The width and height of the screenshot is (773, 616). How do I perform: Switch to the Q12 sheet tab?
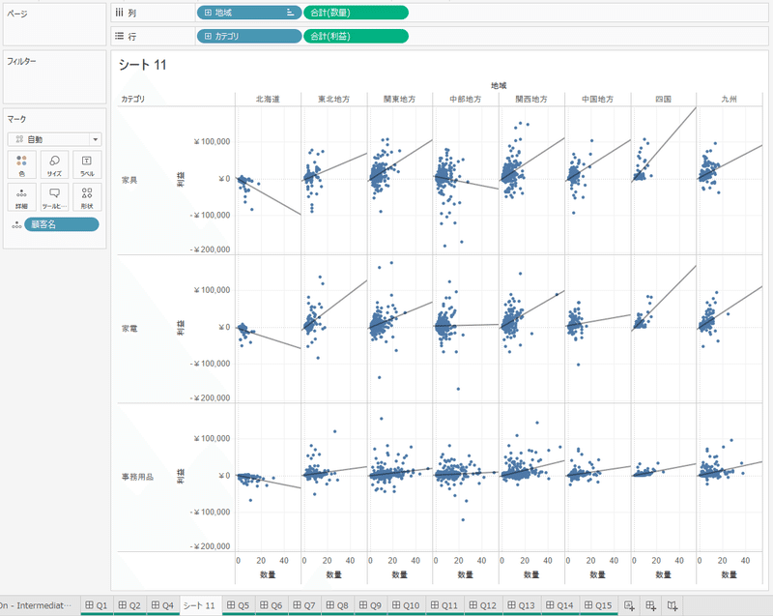pos(483,605)
